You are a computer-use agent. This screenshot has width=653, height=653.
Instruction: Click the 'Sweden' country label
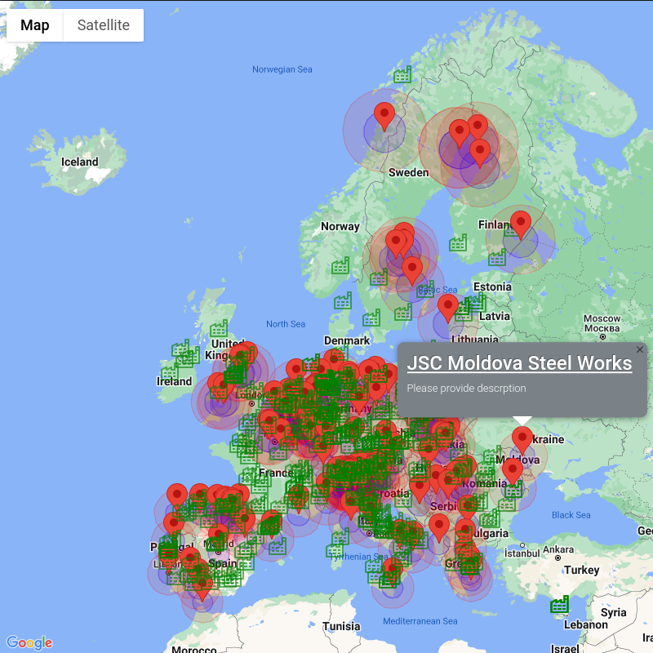point(409,172)
